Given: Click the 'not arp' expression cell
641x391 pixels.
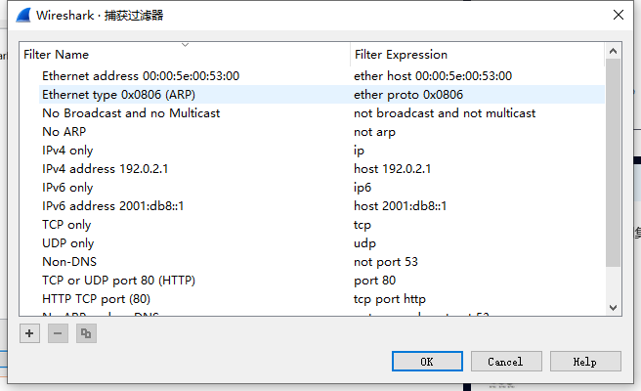Looking at the screenshot, I should click(375, 132).
